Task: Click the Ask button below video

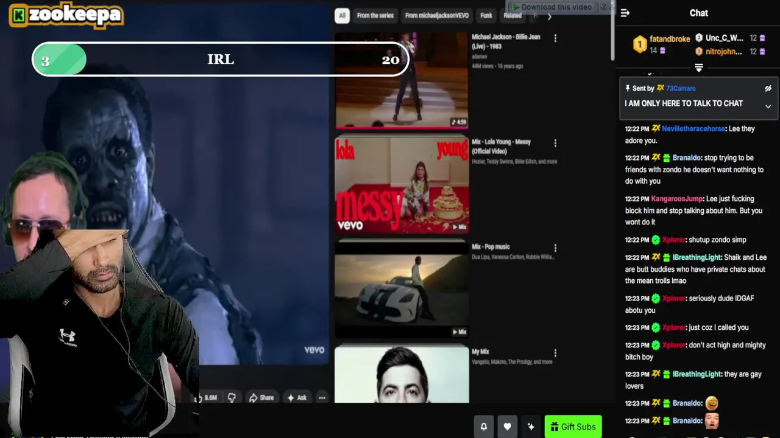Action: (x=297, y=398)
